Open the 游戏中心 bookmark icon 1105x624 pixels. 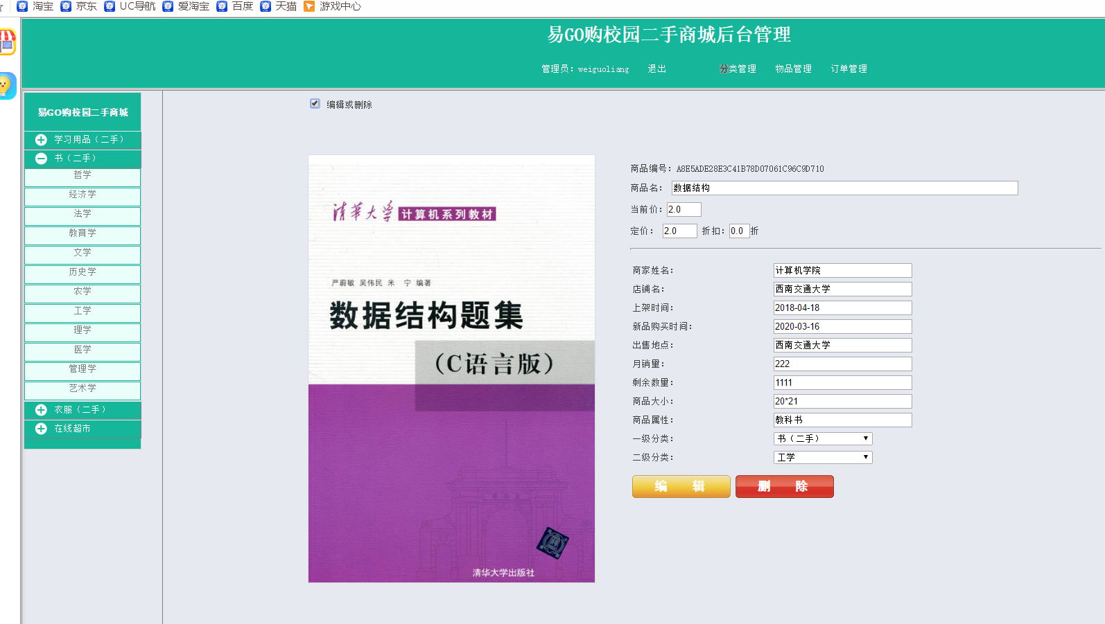[x=309, y=6]
